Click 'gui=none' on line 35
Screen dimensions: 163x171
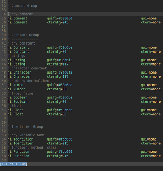149,18
